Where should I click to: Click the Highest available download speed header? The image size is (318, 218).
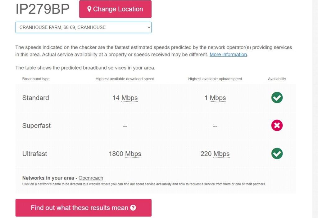coord(125,79)
